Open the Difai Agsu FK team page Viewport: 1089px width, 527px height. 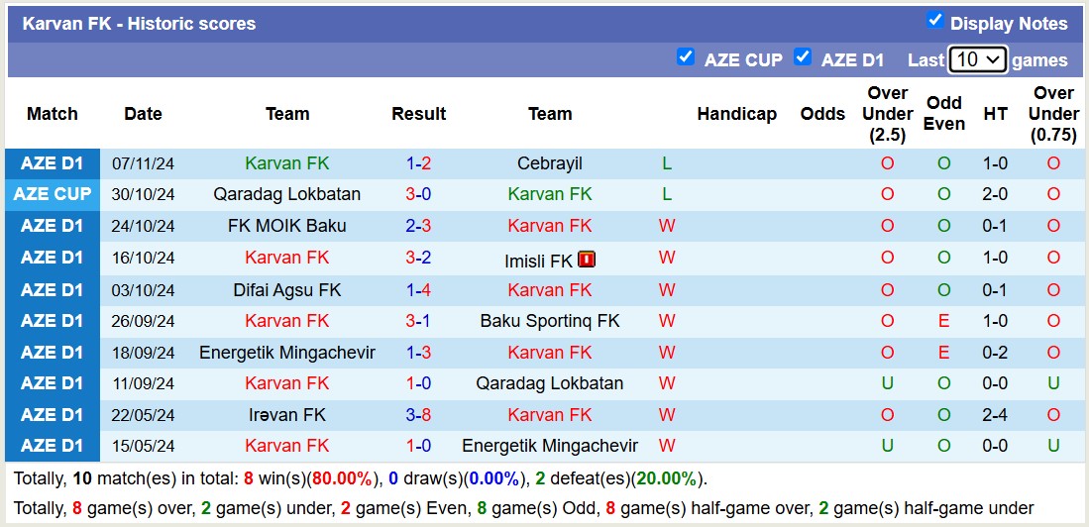287,290
